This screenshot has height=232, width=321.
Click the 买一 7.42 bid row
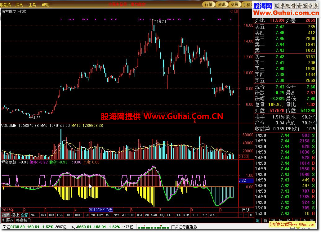(285, 57)
